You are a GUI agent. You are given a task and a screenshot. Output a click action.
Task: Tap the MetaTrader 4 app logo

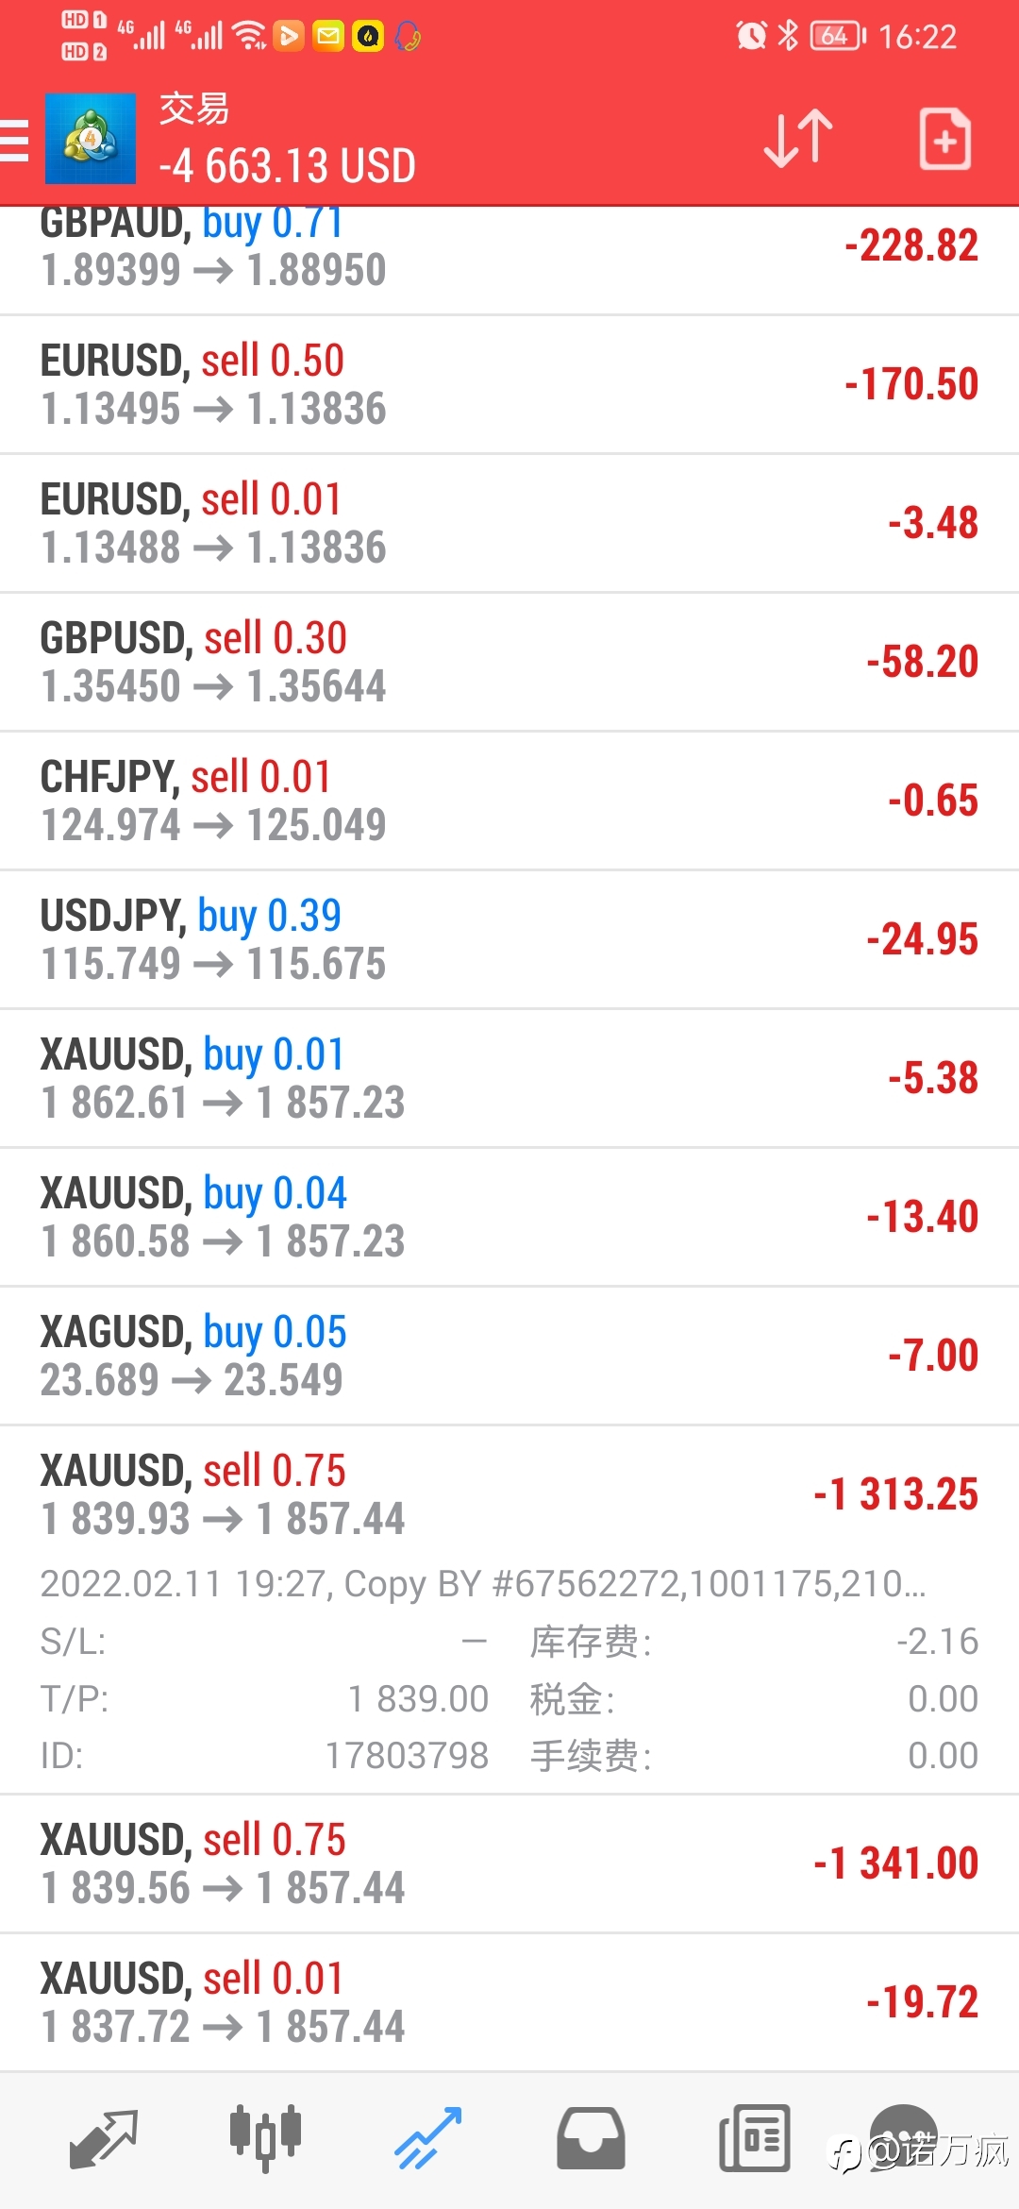(91, 139)
